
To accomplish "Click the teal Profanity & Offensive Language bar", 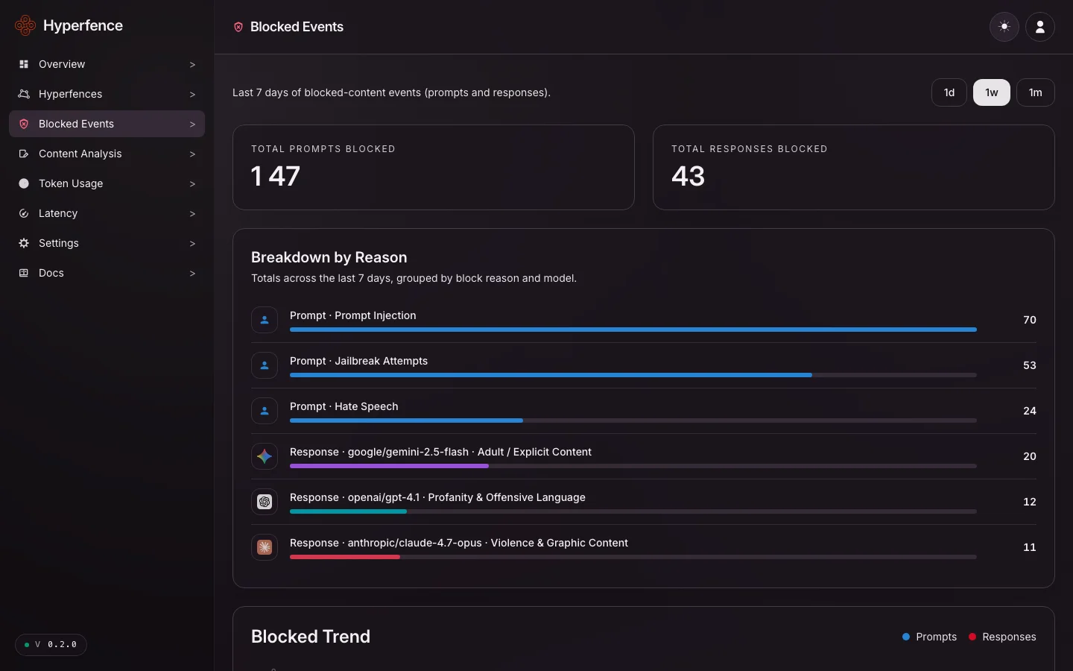I will pos(348,511).
